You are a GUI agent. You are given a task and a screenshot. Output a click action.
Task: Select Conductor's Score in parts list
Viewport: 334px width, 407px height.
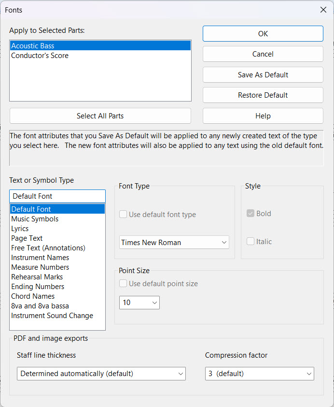(40, 56)
